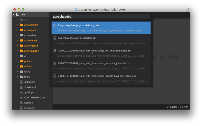Image resolution: width=202 pixels, height=126 pixels.
Task: Click the file icon beside .travis.yml
Action: [21, 87]
